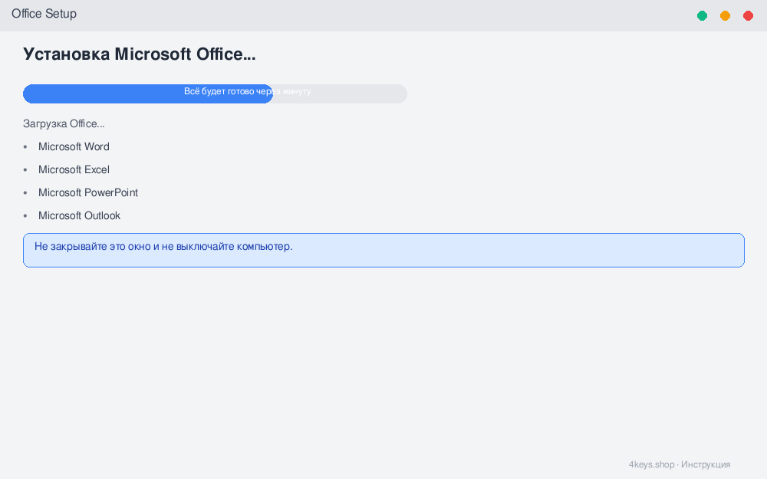
Task: Click the 'Не закрывайте это окно' notice box
Action: (383, 251)
